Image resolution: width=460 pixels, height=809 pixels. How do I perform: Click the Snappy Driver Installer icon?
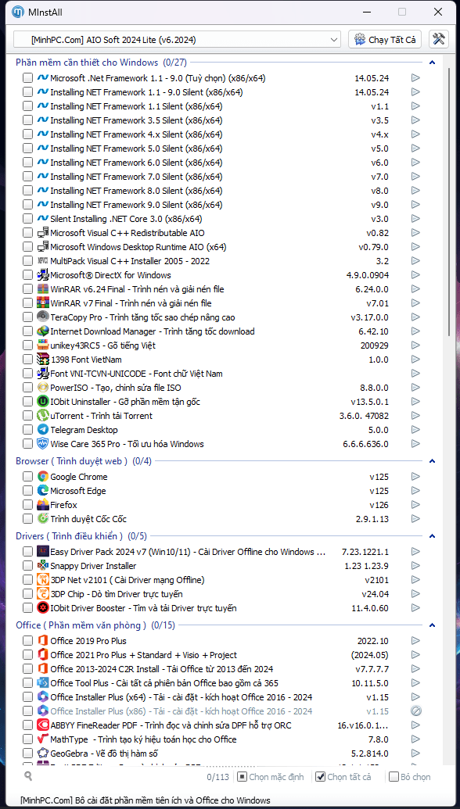point(43,565)
